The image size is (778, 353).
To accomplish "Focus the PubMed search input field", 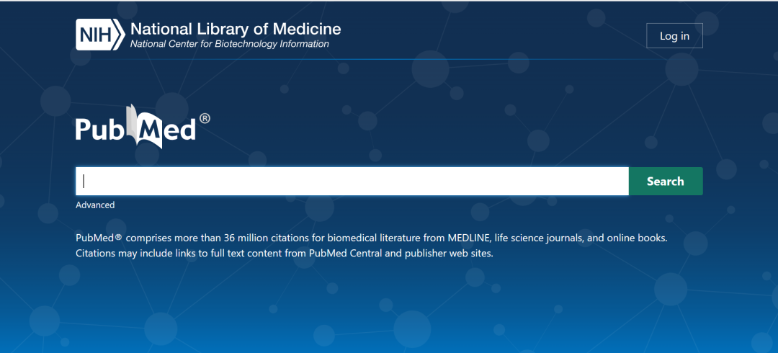I will [352, 182].
